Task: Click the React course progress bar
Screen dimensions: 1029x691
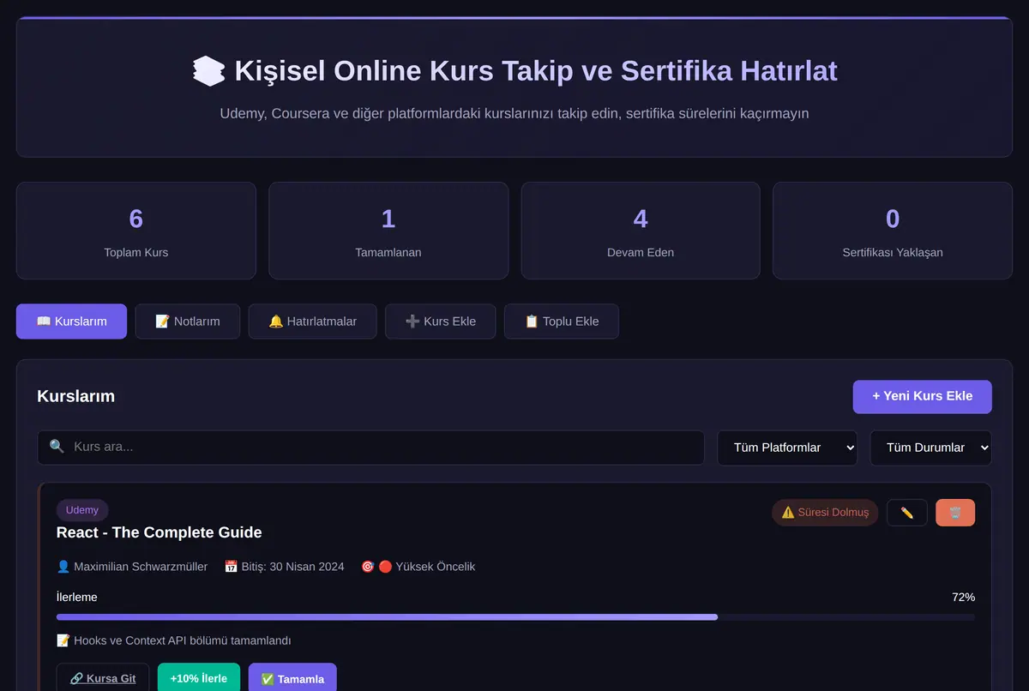Action: [515, 616]
